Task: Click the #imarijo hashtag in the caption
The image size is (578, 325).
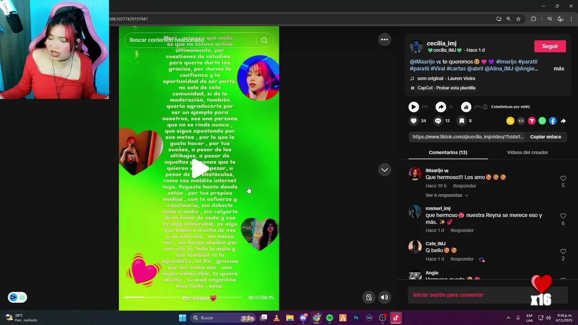Action: point(506,62)
